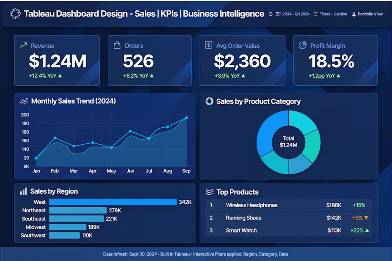The height and width of the screenshot is (261, 392).
Task: Click the Data refresh footer text
Action: [x=196, y=254]
